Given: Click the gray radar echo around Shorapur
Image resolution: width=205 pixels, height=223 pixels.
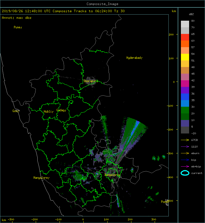Looking at the screenshot, I should click(91, 82).
